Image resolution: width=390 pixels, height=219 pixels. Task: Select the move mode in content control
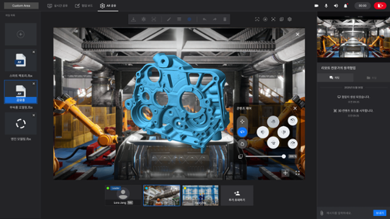point(243,122)
